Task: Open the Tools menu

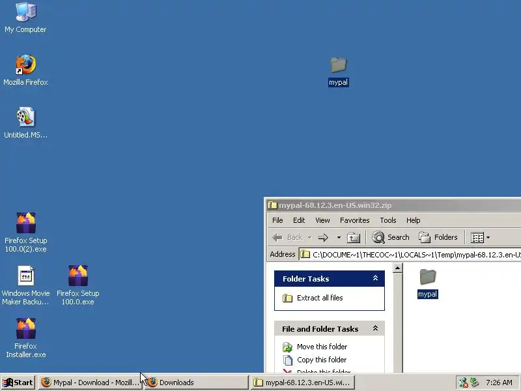Action: 387,220
